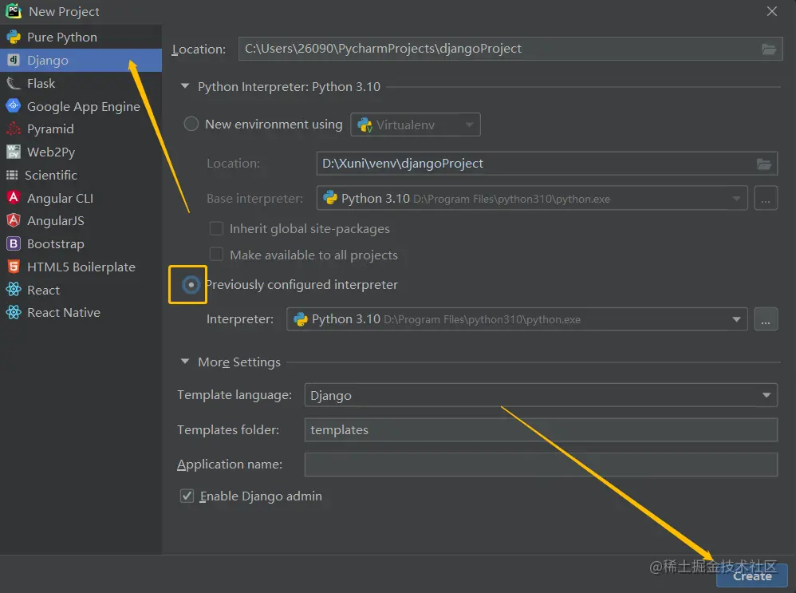Click the Scientific grid icon
796x593 pixels.
[x=12, y=175]
